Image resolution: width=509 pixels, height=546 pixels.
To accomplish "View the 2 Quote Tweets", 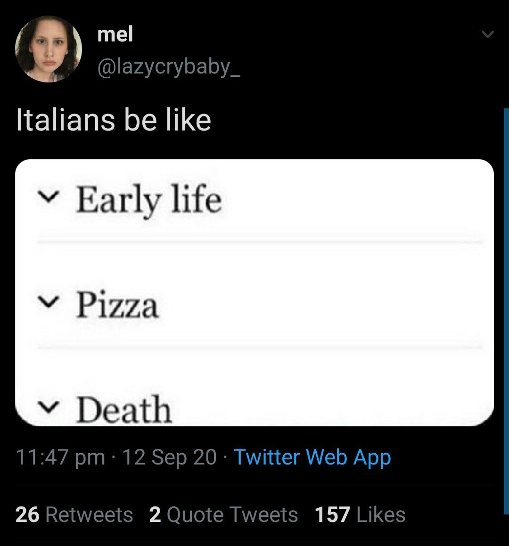I will pos(223,514).
